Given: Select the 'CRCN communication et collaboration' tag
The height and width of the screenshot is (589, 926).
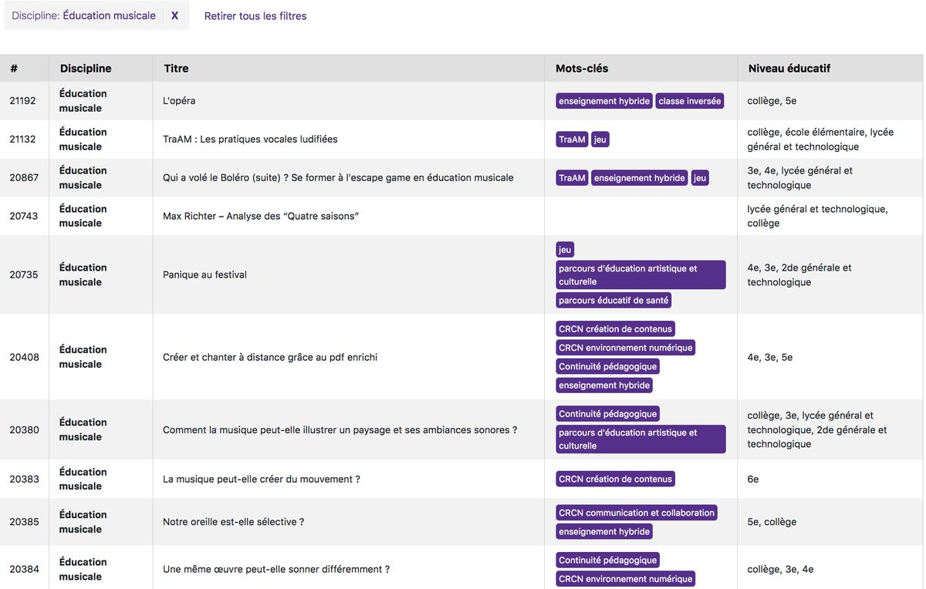Looking at the screenshot, I should 636,512.
